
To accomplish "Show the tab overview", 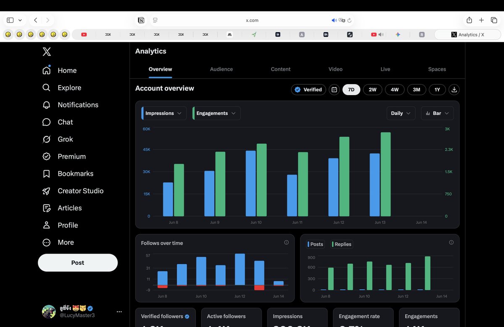I will coord(494,20).
